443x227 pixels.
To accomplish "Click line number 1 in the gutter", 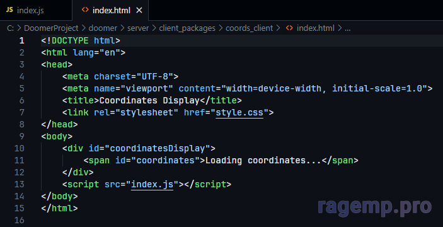I will 22,41.
